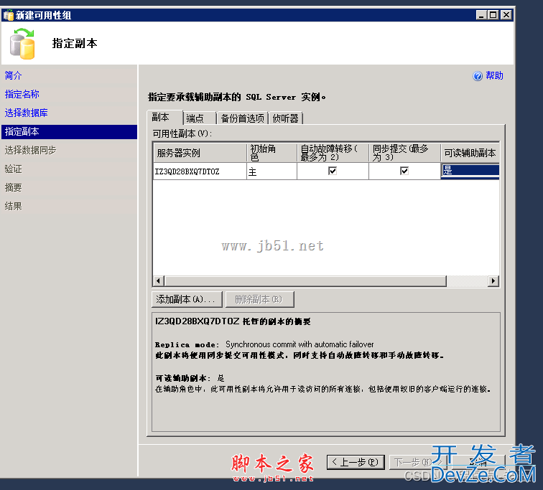Switch to the 副本 tab
This screenshot has width=543, height=490.
[165, 118]
